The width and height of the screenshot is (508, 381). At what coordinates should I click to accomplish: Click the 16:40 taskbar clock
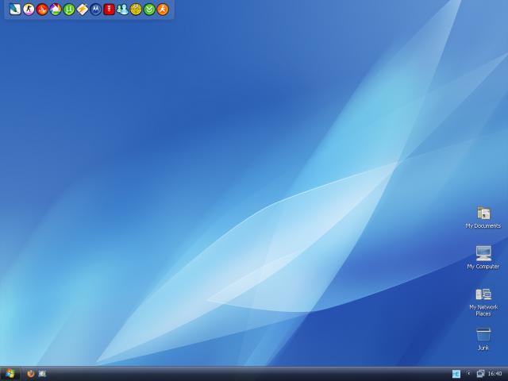(x=495, y=374)
